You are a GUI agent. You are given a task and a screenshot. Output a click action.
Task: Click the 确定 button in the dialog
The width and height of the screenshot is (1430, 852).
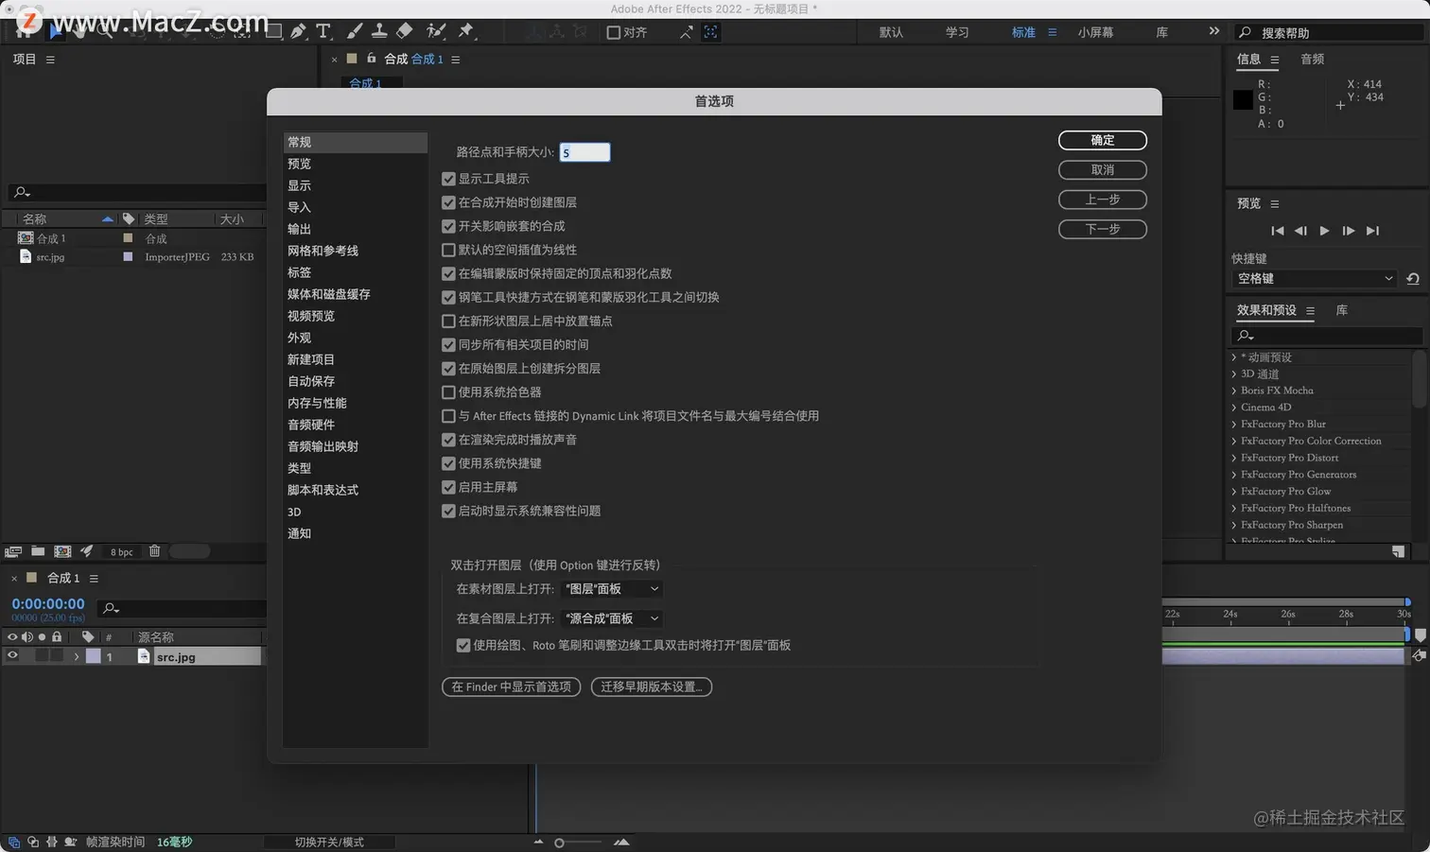(x=1102, y=140)
